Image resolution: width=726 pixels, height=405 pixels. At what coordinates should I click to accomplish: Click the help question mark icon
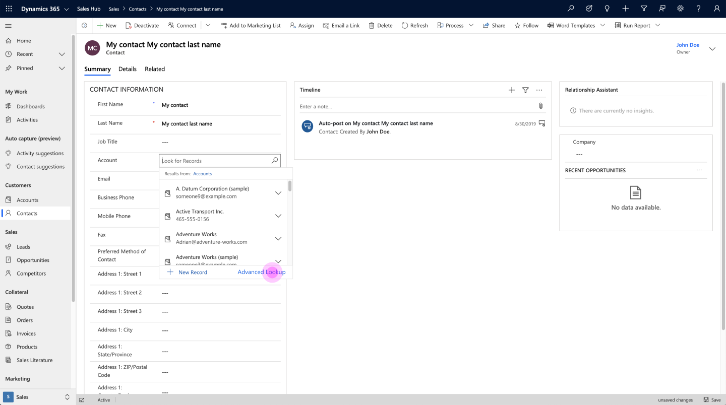(698, 9)
